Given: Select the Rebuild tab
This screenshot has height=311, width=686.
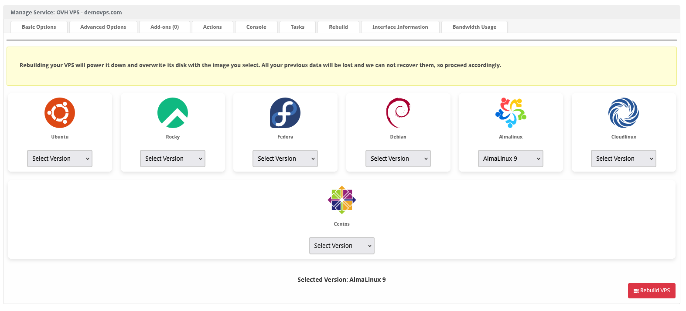Looking at the screenshot, I should [338, 27].
